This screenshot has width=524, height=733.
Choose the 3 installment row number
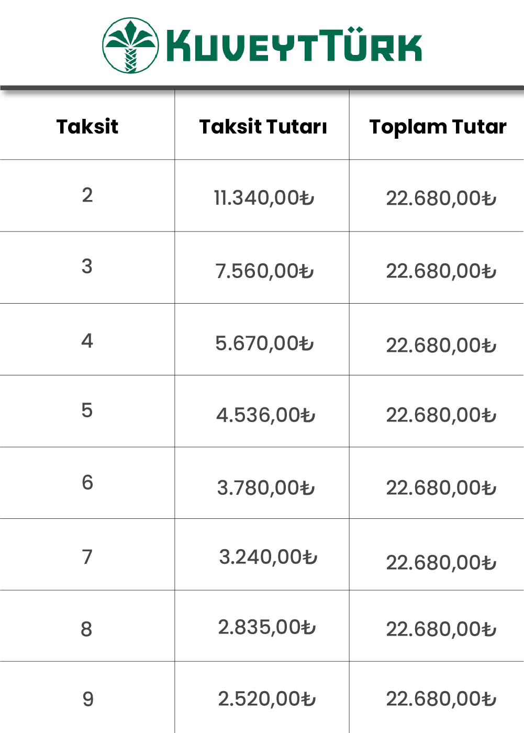click(x=87, y=266)
